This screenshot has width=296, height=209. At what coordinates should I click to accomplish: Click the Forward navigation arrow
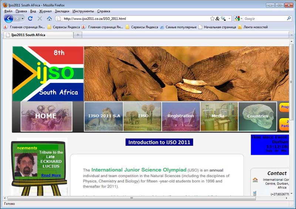[17, 18]
